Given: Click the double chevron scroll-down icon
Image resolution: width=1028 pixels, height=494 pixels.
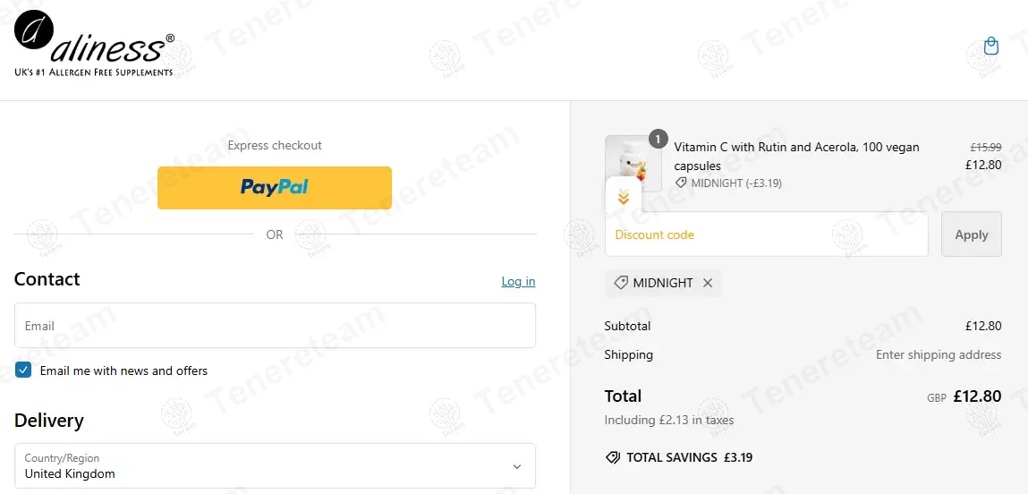Looking at the screenshot, I should (x=624, y=197).
